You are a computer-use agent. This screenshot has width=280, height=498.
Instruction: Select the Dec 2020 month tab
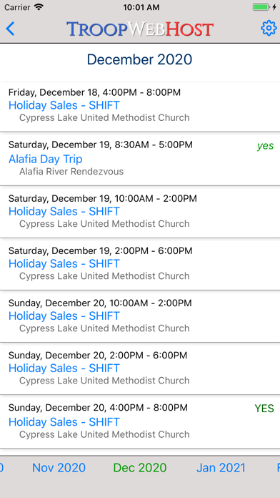tap(140, 467)
